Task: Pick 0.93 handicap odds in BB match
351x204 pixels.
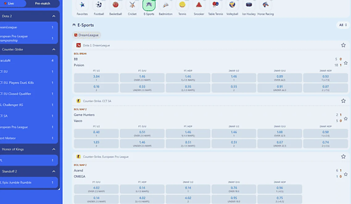Action: tap(325, 78)
